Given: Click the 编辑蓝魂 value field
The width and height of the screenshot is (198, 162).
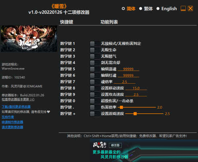Looking at the screenshot, I should point(128,69).
